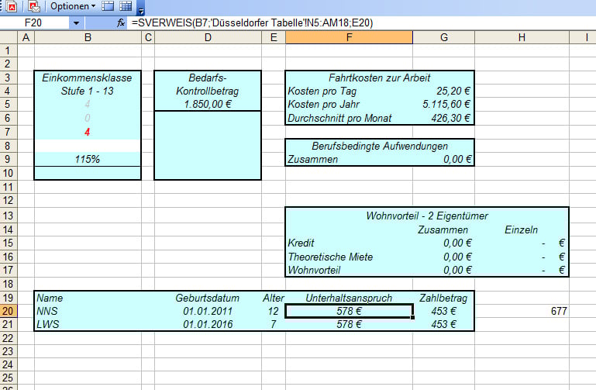
Task: Select row 7 header
Action: click(9, 132)
